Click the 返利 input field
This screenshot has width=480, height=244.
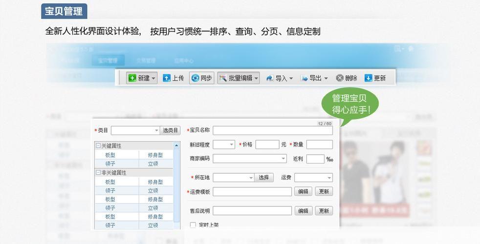315,159
